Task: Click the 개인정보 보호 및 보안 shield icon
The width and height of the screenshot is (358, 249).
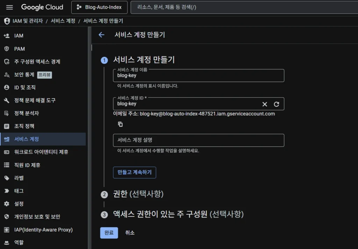Action: [7, 217]
